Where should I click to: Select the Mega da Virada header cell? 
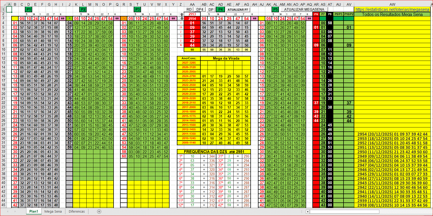(226, 58)
